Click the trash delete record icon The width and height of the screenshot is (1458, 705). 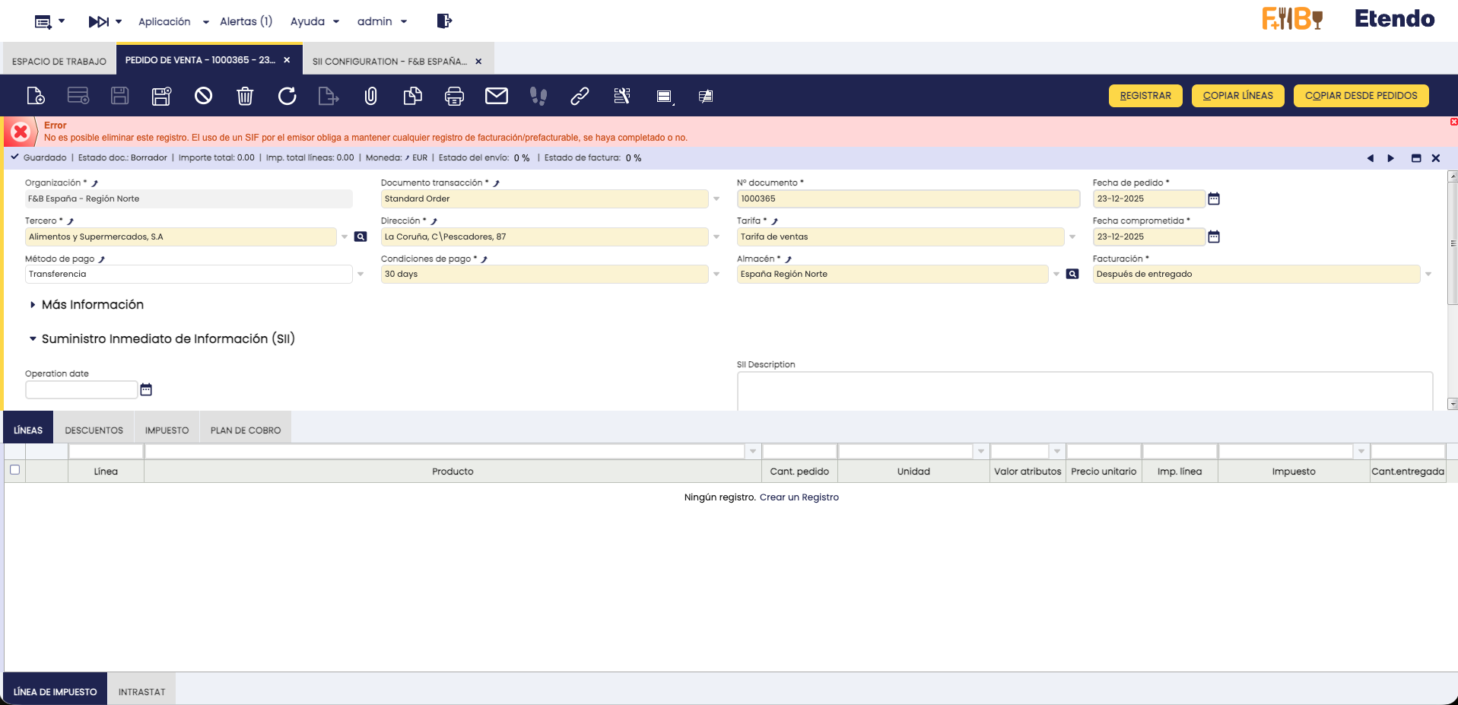245,96
